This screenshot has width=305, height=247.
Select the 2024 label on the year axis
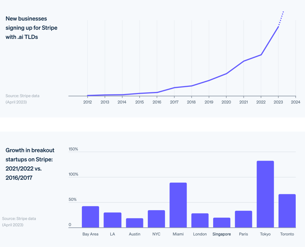point(295,102)
